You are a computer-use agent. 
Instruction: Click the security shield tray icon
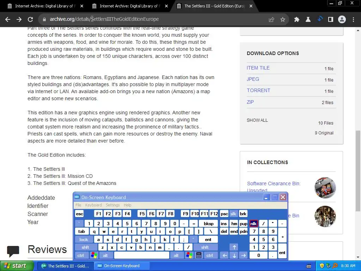(x=322, y=266)
